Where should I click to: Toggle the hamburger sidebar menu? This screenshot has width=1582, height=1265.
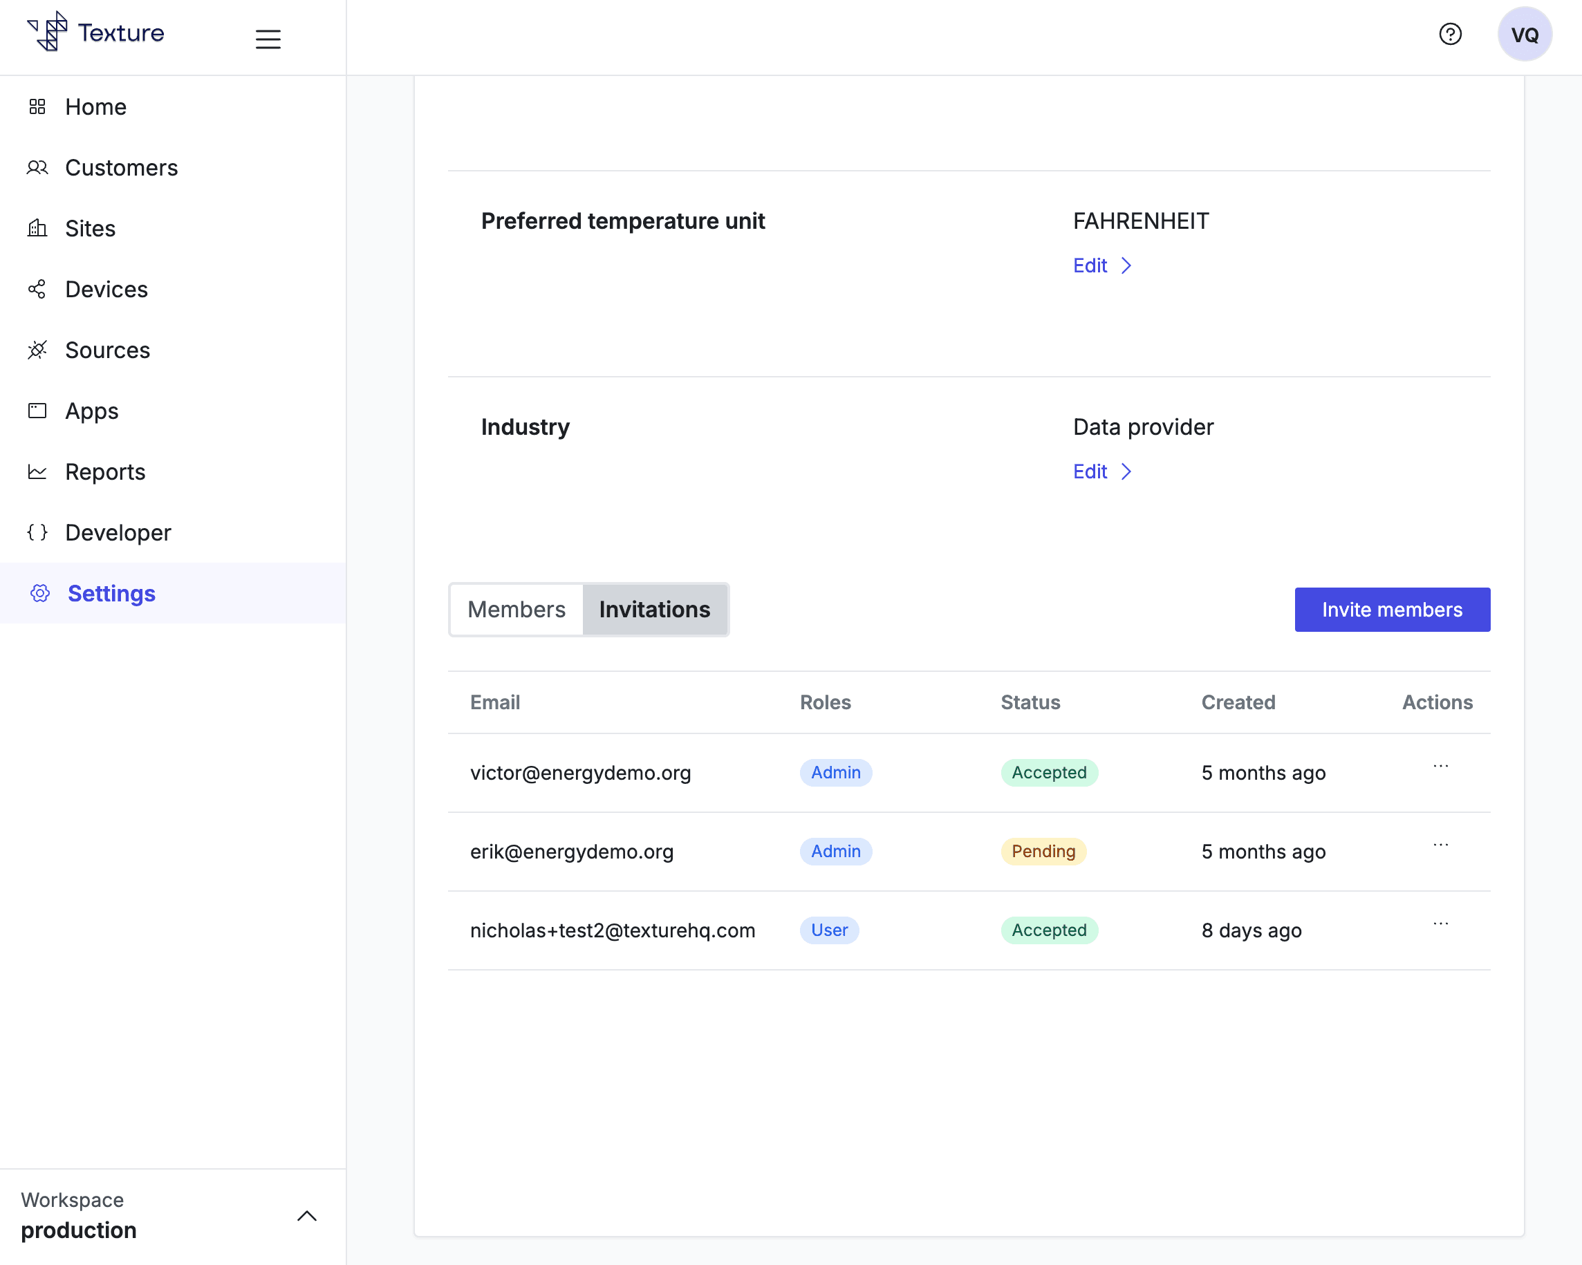(268, 38)
